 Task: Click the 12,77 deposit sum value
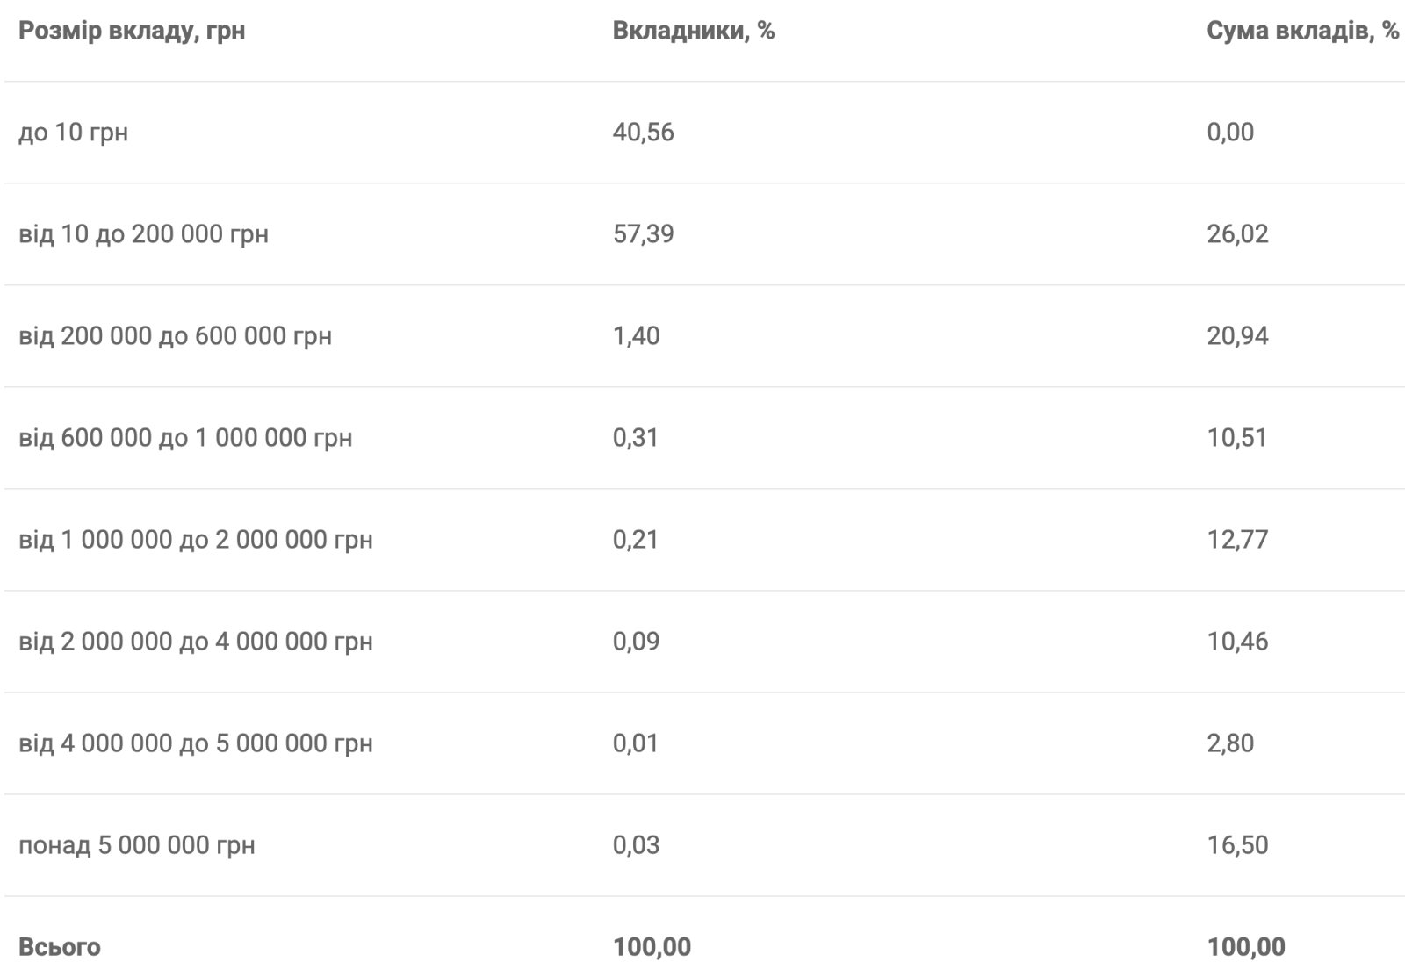1237,540
